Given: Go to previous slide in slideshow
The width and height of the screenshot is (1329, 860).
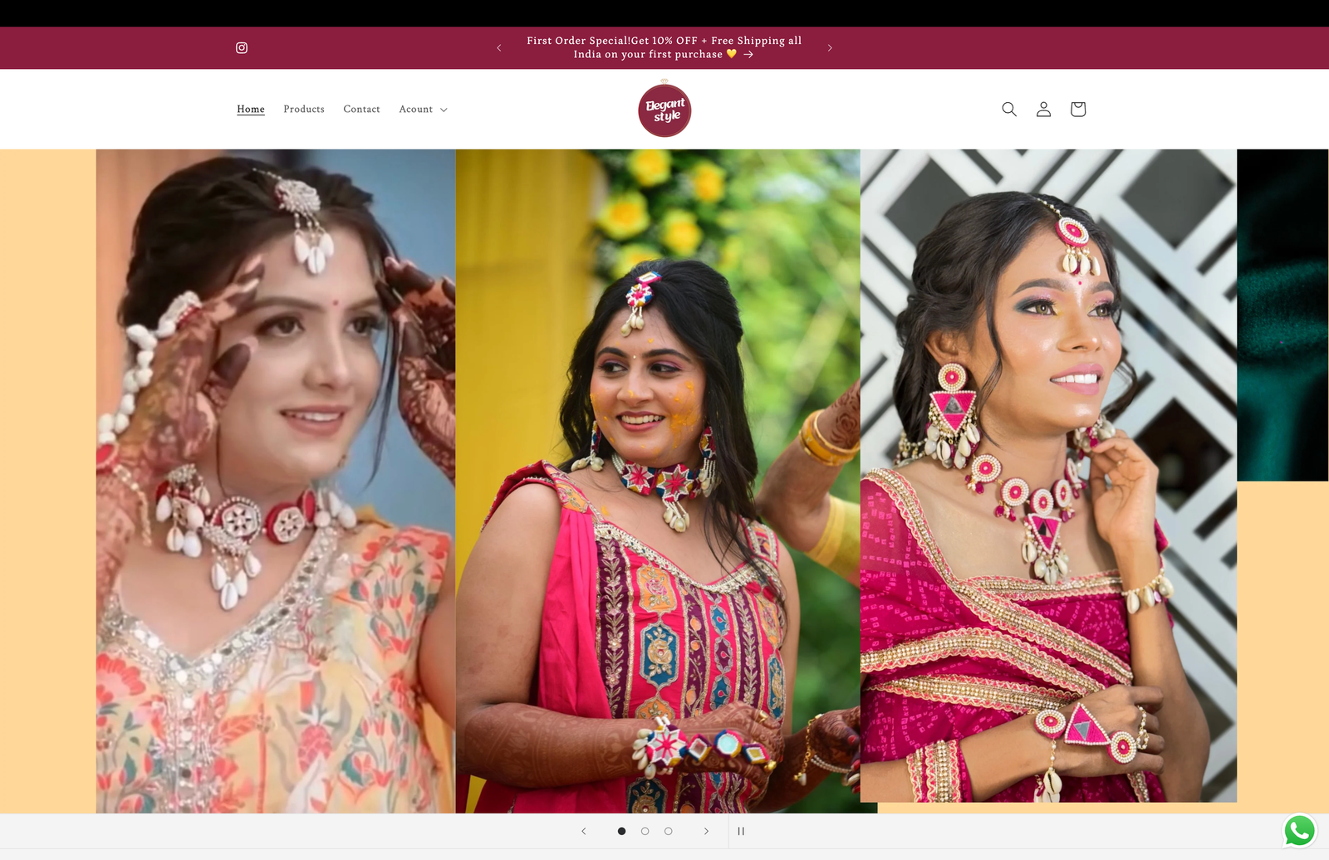Looking at the screenshot, I should pyautogui.click(x=584, y=831).
